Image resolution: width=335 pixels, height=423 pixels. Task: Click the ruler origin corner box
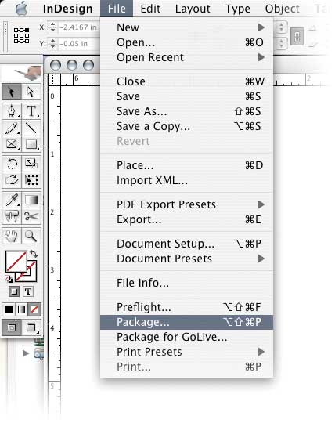coord(55,79)
